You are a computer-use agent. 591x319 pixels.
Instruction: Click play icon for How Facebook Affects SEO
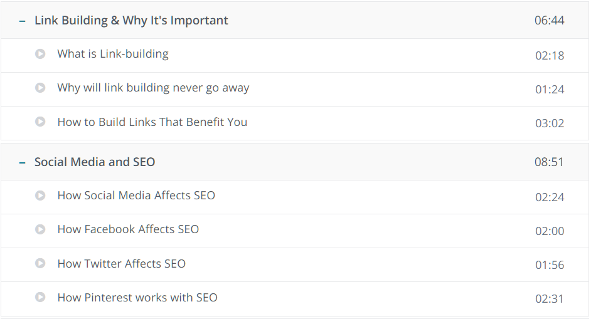pyautogui.click(x=40, y=229)
